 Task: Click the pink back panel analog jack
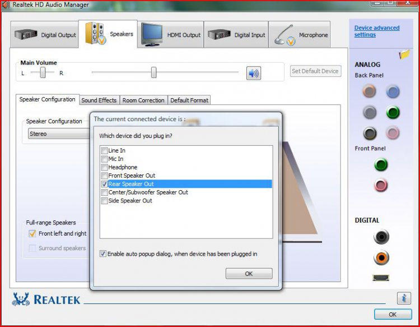(x=393, y=133)
